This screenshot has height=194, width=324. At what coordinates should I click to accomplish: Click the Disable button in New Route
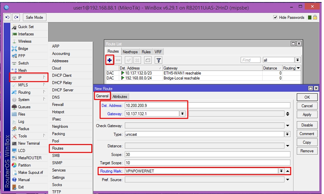307,125
